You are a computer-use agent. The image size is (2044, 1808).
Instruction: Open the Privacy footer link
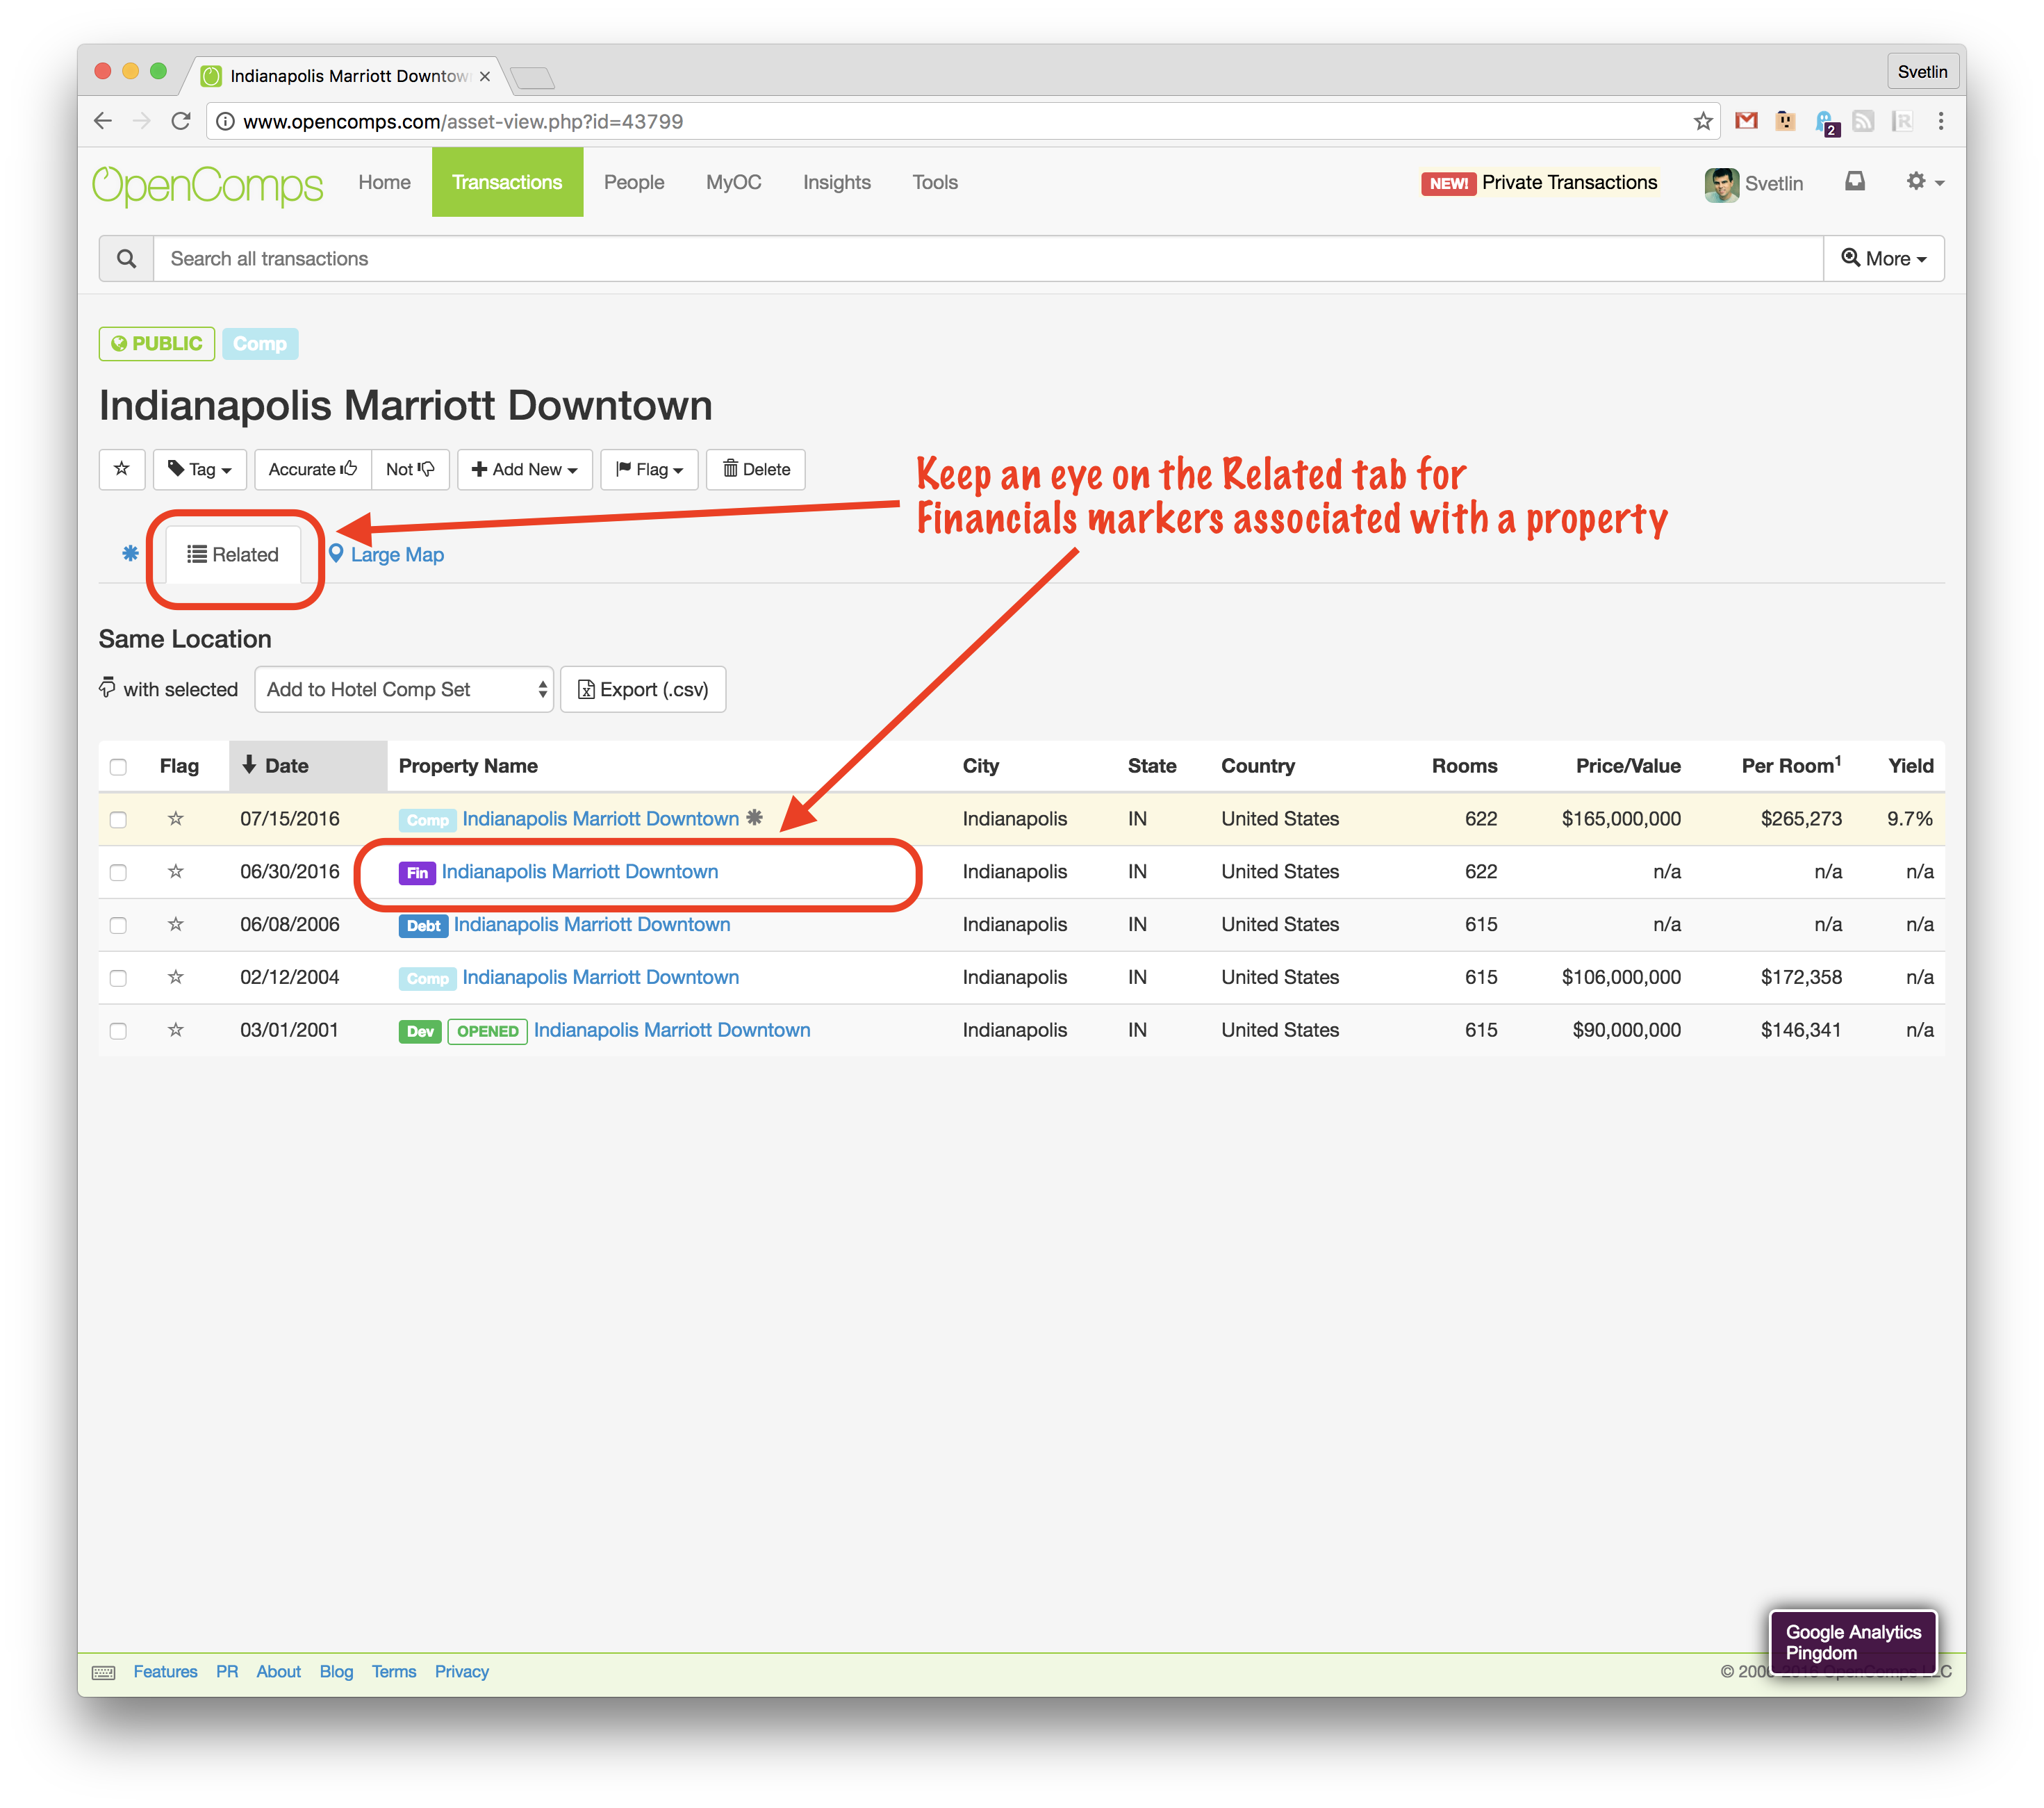point(461,1672)
